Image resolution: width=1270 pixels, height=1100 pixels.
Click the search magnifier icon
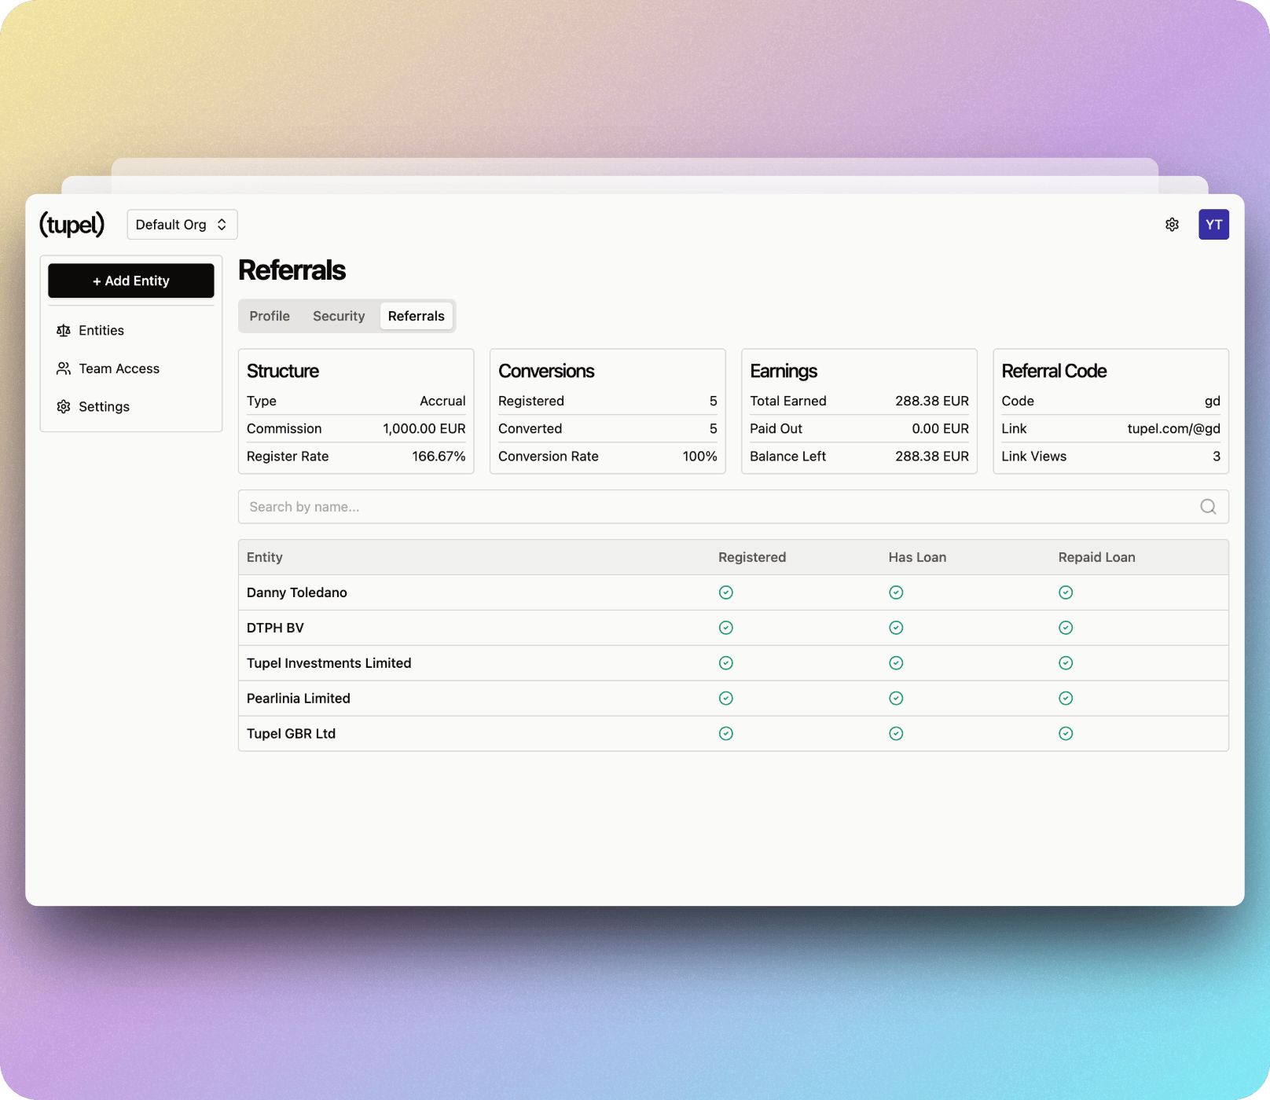[1208, 507]
